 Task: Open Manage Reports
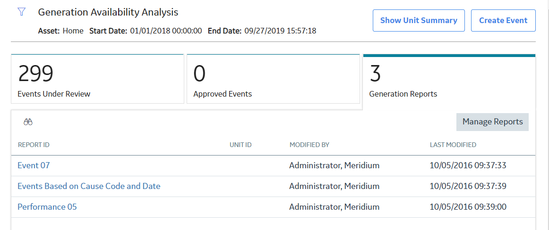pos(492,122)
